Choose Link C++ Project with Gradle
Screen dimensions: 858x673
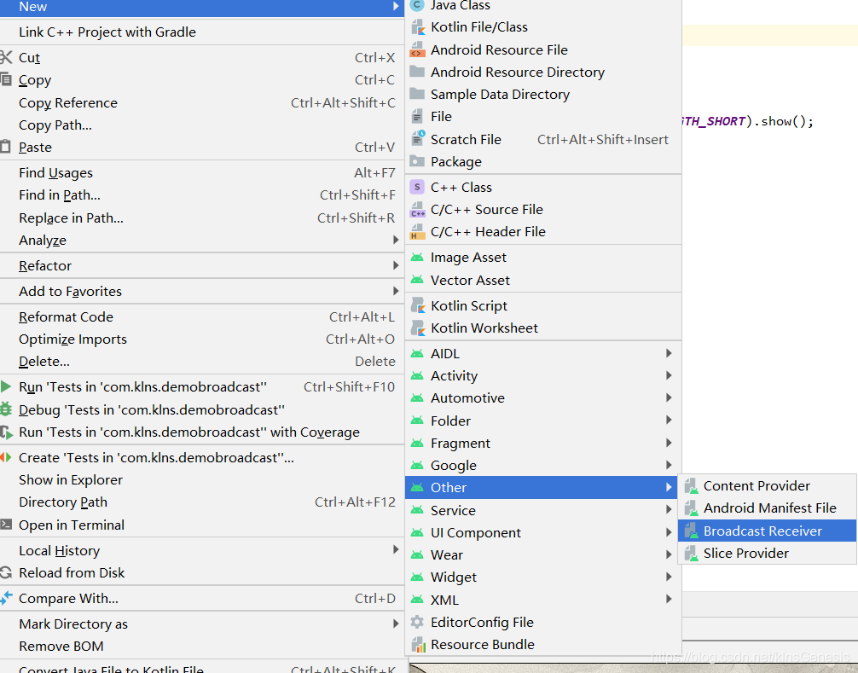point(202,32)
